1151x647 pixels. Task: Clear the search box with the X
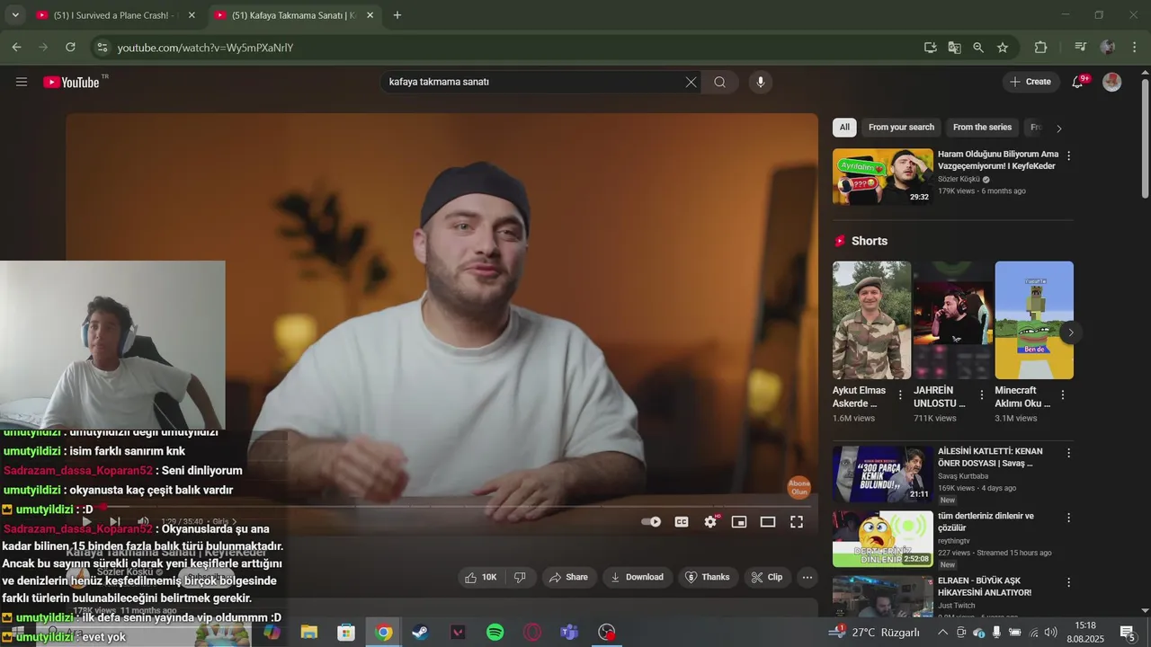pyautogui.click(x=691, y=82)
